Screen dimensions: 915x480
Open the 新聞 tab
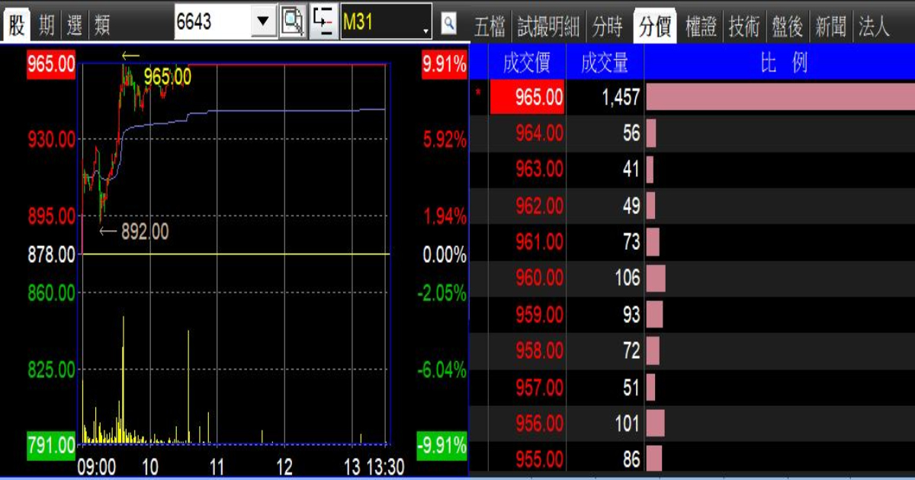pyautogui.click(x=831, y=27)
